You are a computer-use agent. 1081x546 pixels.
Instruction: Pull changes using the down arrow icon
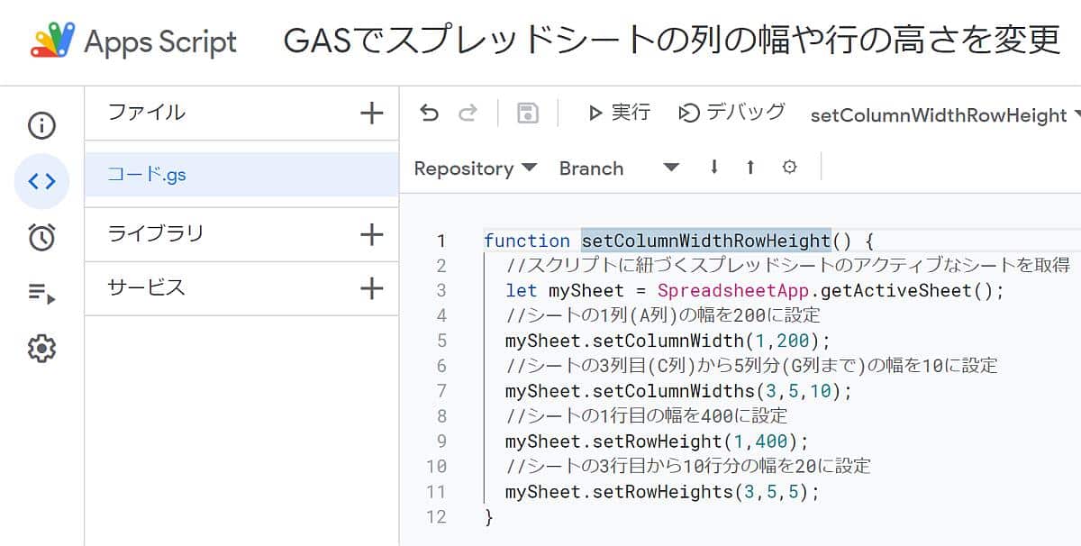(713, 168)
